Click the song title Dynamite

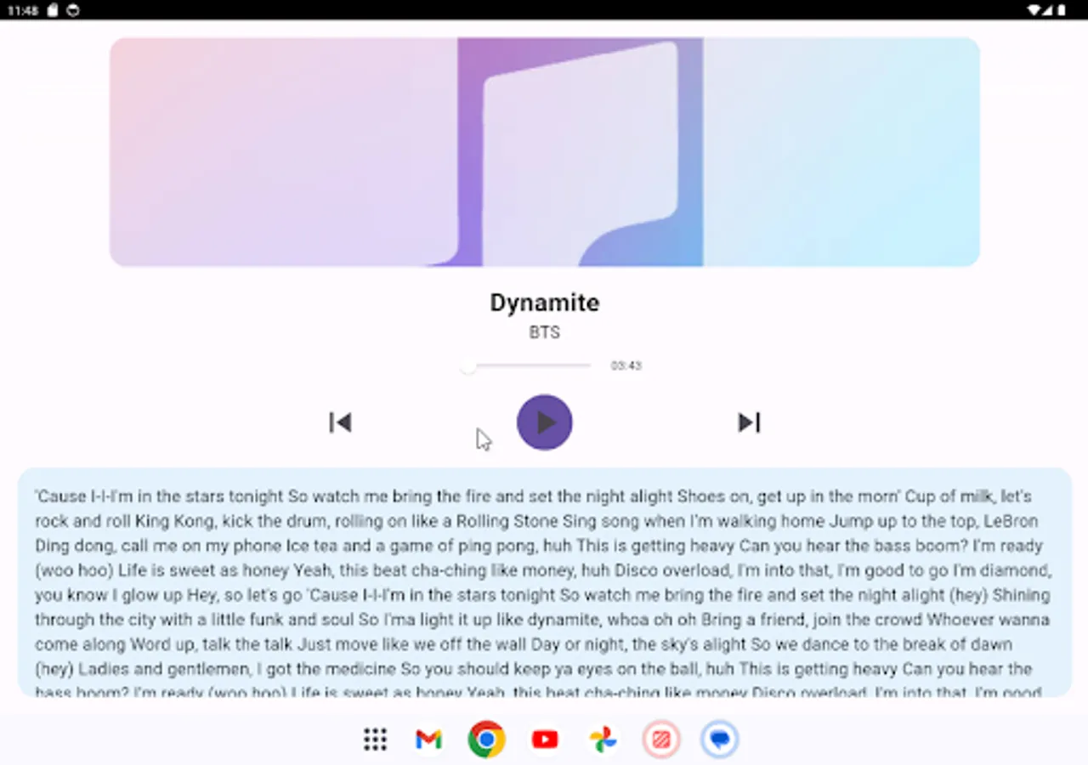click(x=544, y=302)
